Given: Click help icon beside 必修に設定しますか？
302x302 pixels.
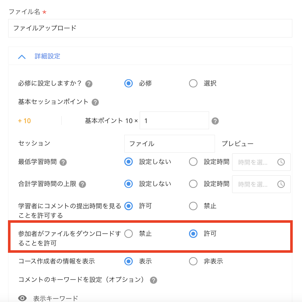Looking at the screenshot, I should [x=89, y=84].
